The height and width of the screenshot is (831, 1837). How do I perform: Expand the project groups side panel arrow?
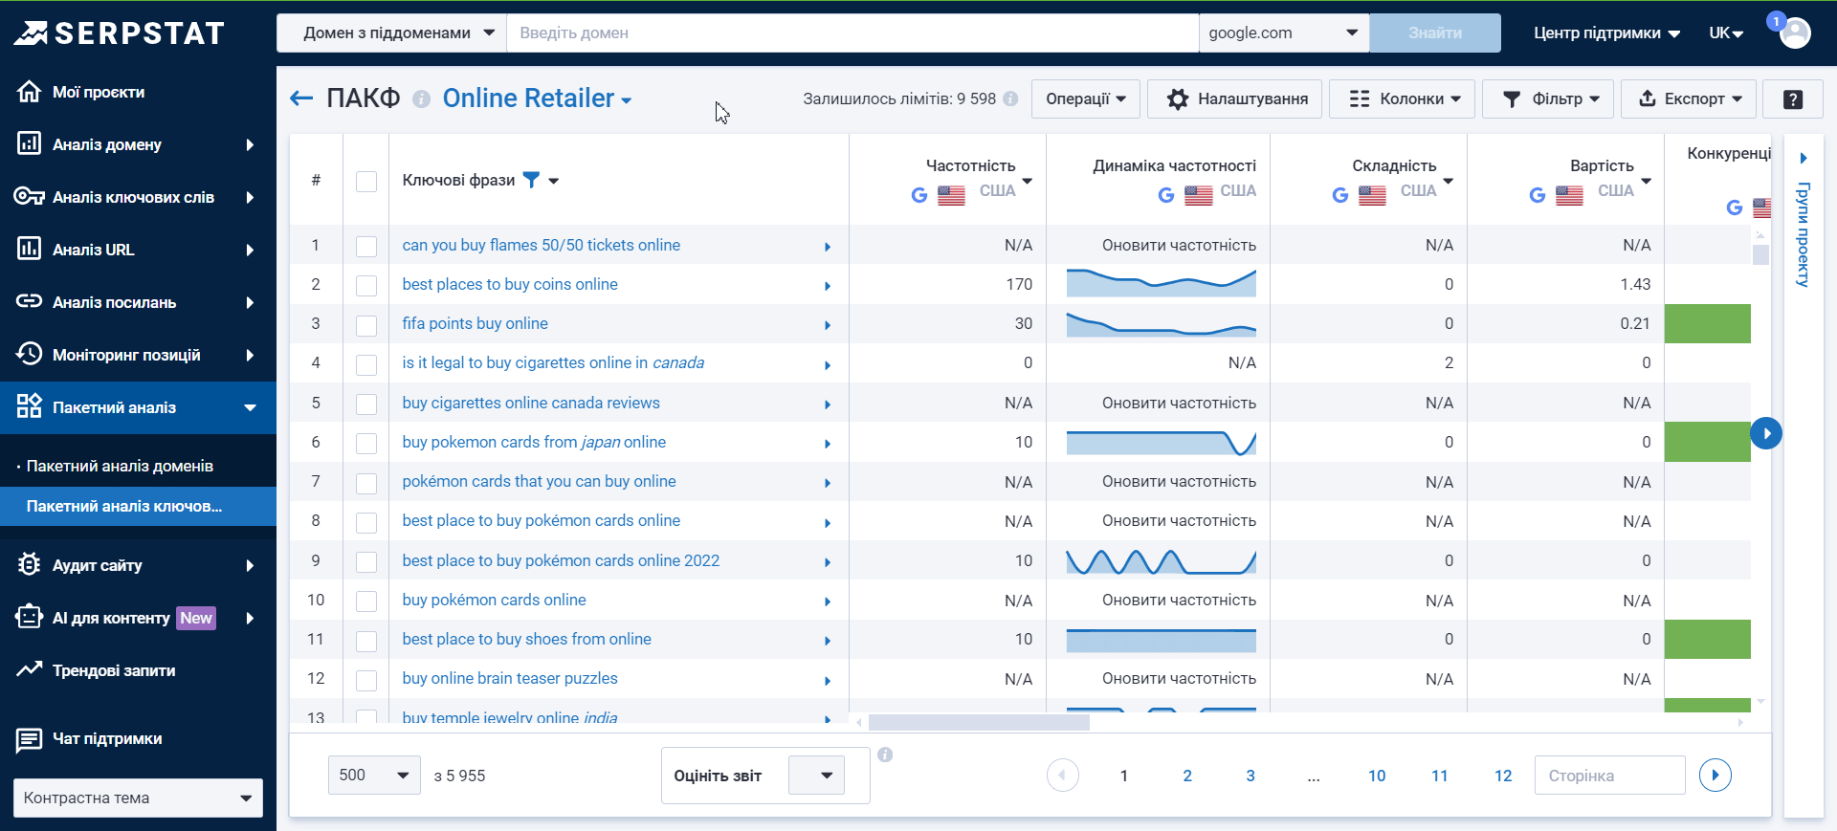coord(1804,158)
